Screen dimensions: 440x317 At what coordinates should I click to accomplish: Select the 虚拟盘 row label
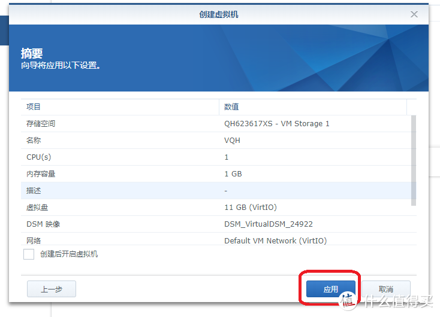click(x=37, y=207)
